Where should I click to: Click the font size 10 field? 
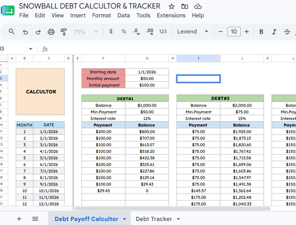point(234,31)
